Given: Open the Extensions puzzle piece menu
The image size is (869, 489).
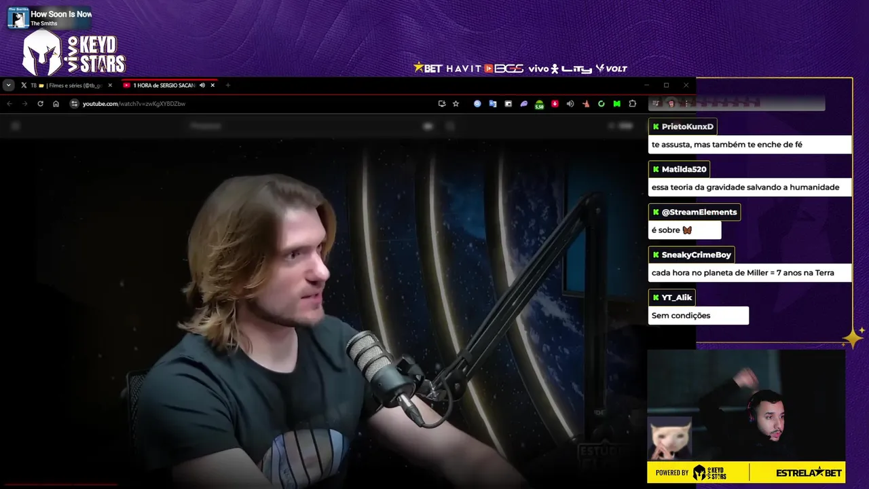Looking at the screenshot, I should [x=633, y=104].
